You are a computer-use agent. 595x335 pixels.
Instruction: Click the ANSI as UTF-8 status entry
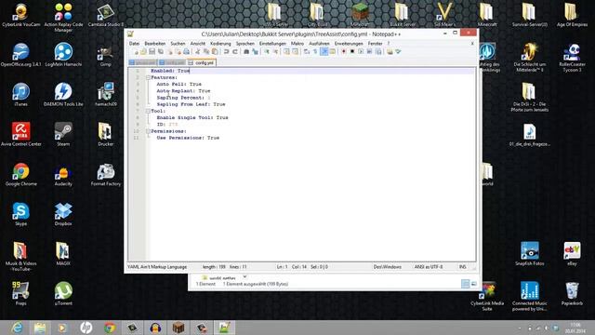click(429, 267)
